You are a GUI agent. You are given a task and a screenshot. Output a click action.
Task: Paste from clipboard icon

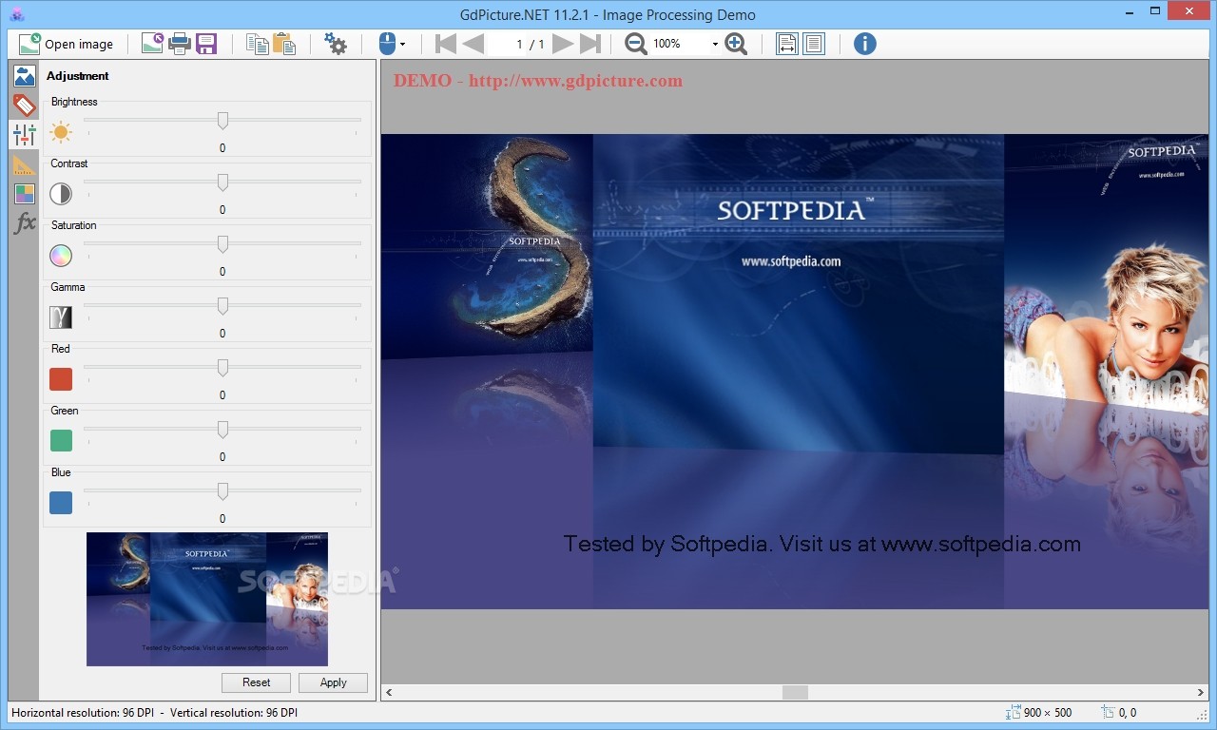coord(283,44)
